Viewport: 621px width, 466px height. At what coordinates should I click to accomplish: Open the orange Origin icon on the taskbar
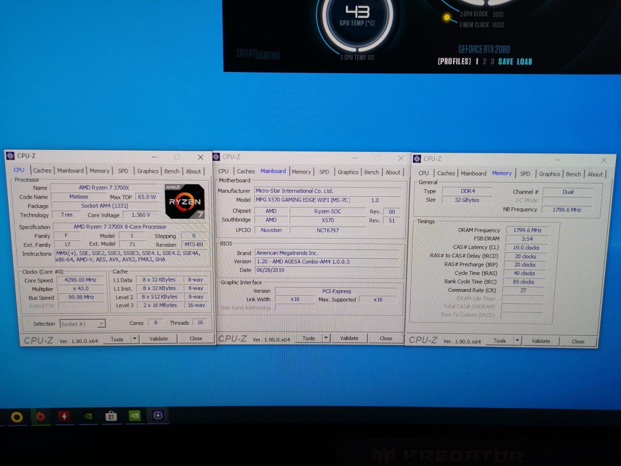click(x=40, y=417)
